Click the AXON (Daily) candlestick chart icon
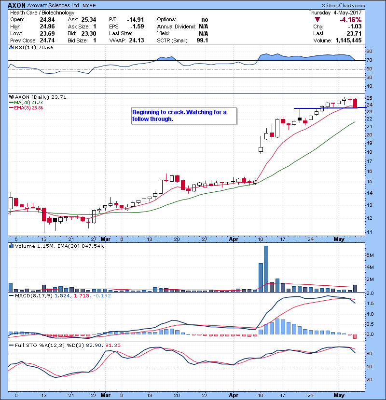Screen dimensions: 386x400 11,97
